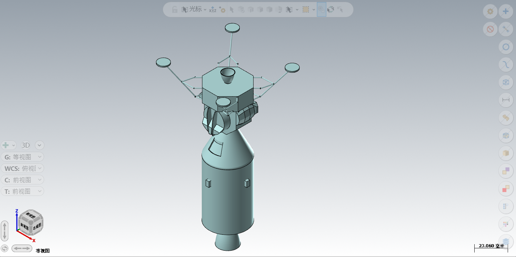The image size is (516, 257).
Task: Open the wireframe cube tool
Action: coord(506,82)
